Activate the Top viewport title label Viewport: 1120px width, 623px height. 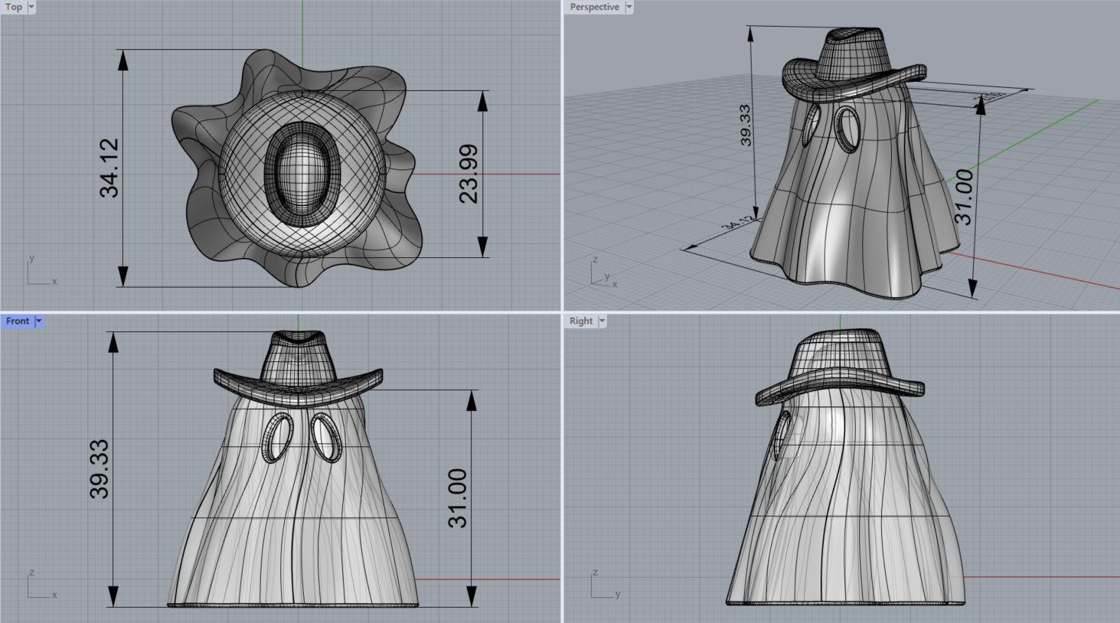tap(14, 7)
